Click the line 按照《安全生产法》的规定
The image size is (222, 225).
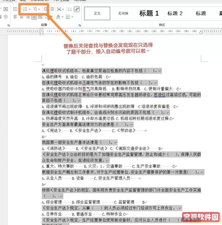(x=121, y=190)
